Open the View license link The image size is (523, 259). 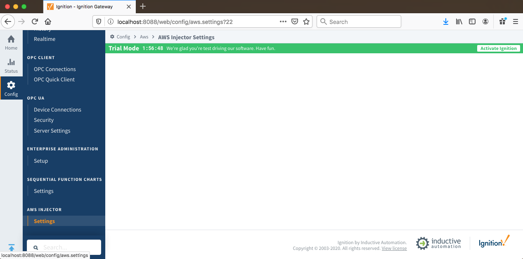tap(394, 248)
